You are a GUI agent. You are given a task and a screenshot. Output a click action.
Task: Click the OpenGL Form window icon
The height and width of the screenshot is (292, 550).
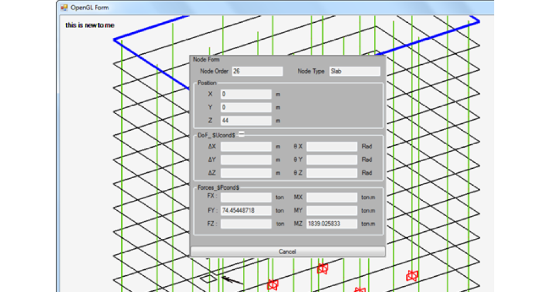(64, 8)
